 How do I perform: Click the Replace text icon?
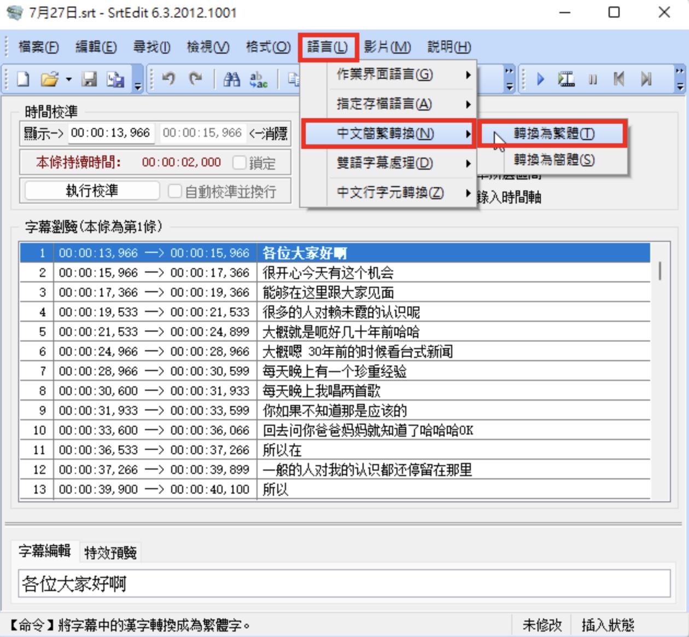pos(258,80)
